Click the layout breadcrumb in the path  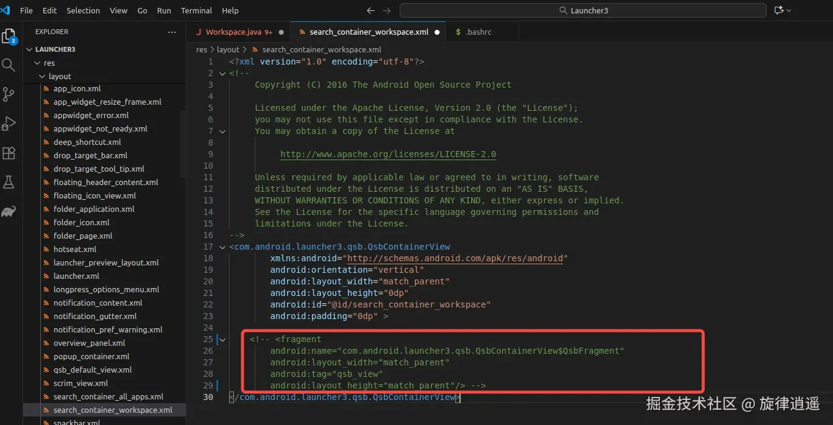[228, 49]
